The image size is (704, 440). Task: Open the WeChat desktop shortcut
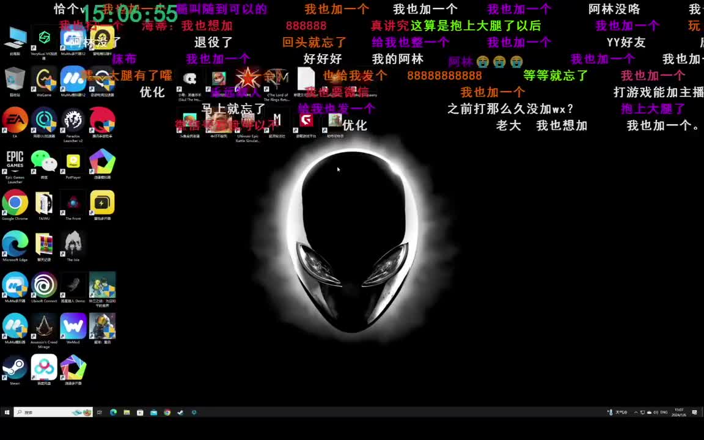pos(44,164)
